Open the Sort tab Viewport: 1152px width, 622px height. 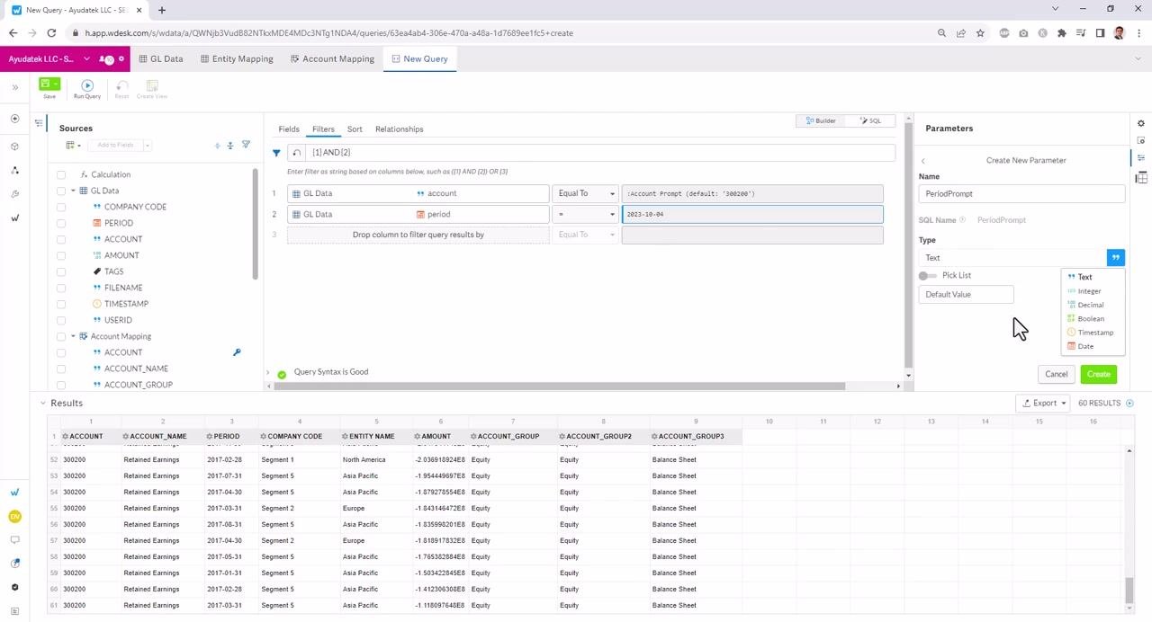click(355, 129)
